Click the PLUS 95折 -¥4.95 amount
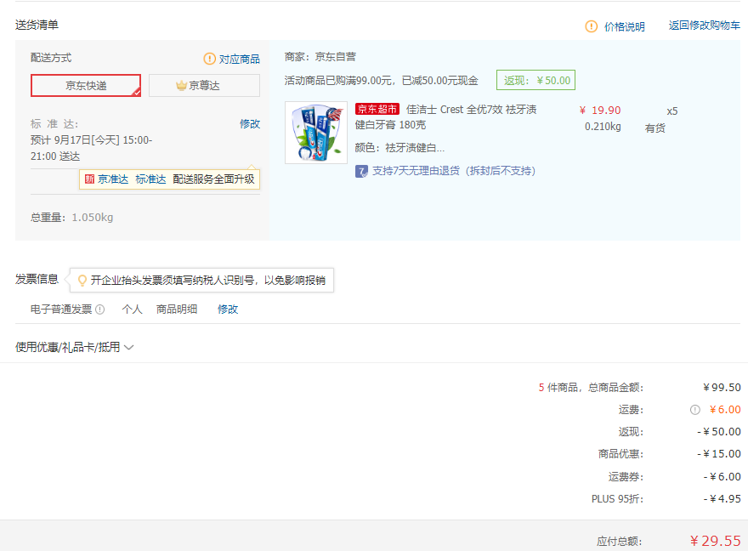748x551 pixels. coord(722,499)
